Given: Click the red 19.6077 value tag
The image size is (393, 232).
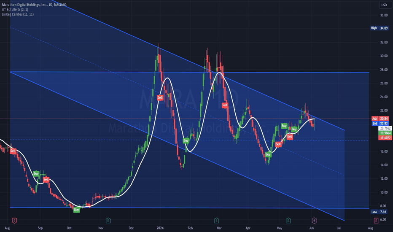Looking at the screenshot, I should click(x=385, y=138).
